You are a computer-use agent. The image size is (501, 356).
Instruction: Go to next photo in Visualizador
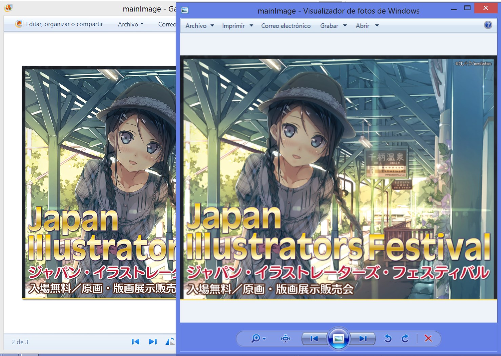tap(363, 338)
